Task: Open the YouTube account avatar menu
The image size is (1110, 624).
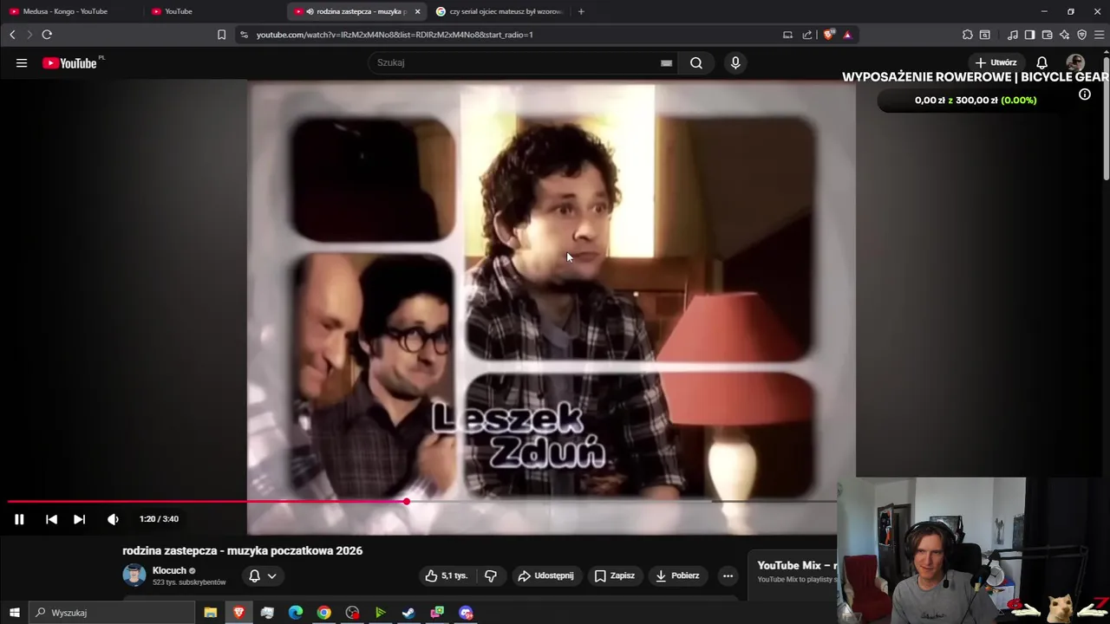Action: tap(1075, 62)
